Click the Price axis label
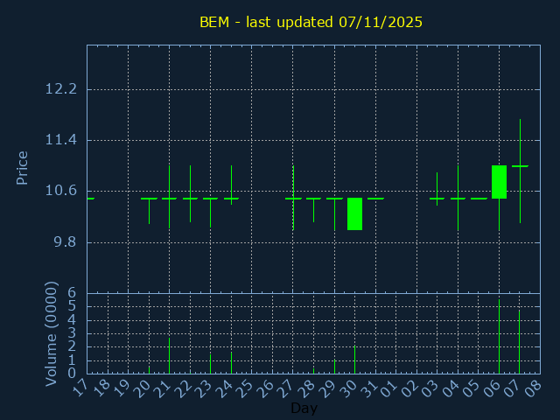Screen dimensions: 560x420 23,167
